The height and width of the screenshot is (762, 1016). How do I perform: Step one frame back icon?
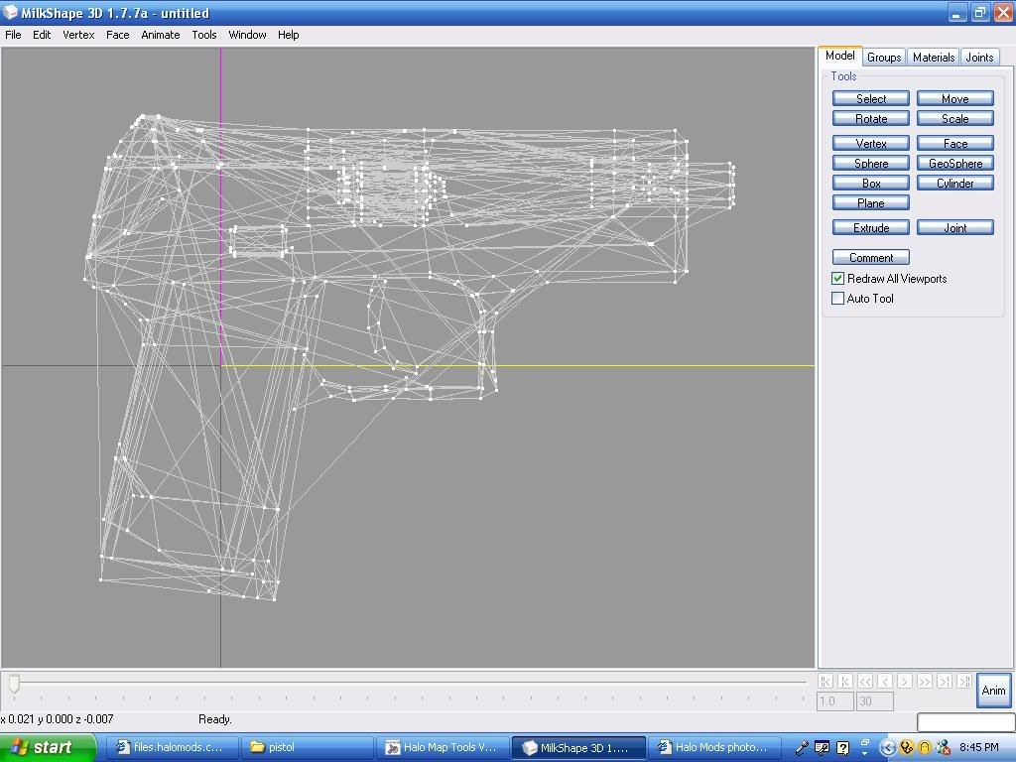[885, 681]
